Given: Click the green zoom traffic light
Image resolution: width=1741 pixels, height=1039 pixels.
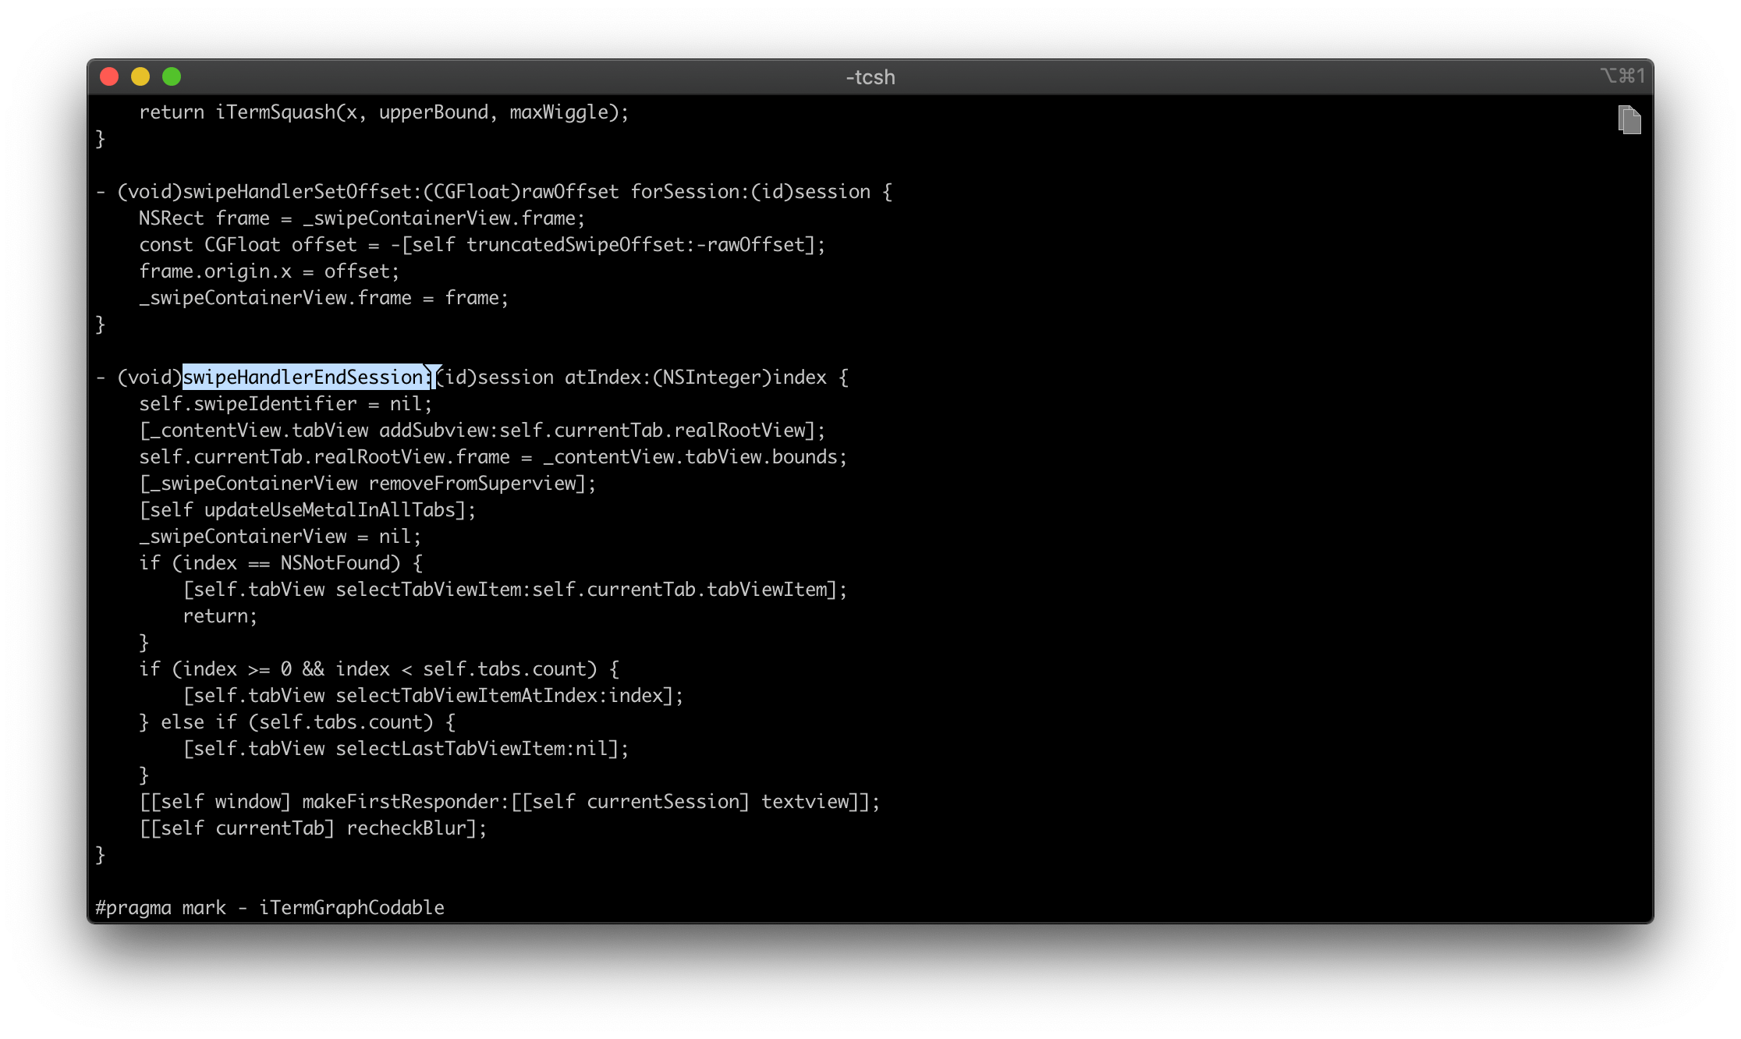Looking at the screenshot, I should pyautogui.click(x=172, y=76).
